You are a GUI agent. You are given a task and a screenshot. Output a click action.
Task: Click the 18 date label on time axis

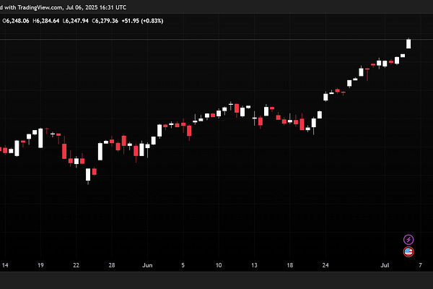coord(289,265)
